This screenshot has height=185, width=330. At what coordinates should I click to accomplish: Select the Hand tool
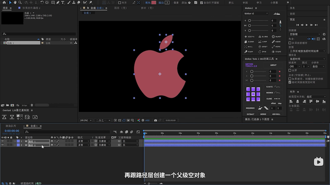15,3
